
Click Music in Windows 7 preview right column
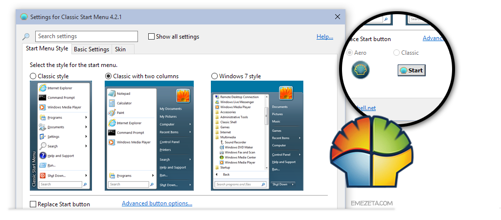pyautogui.click(x=276, y=121)
